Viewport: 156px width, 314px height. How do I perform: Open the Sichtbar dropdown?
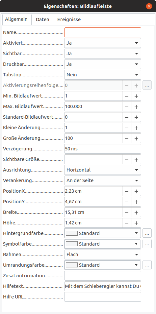point(103,54)
